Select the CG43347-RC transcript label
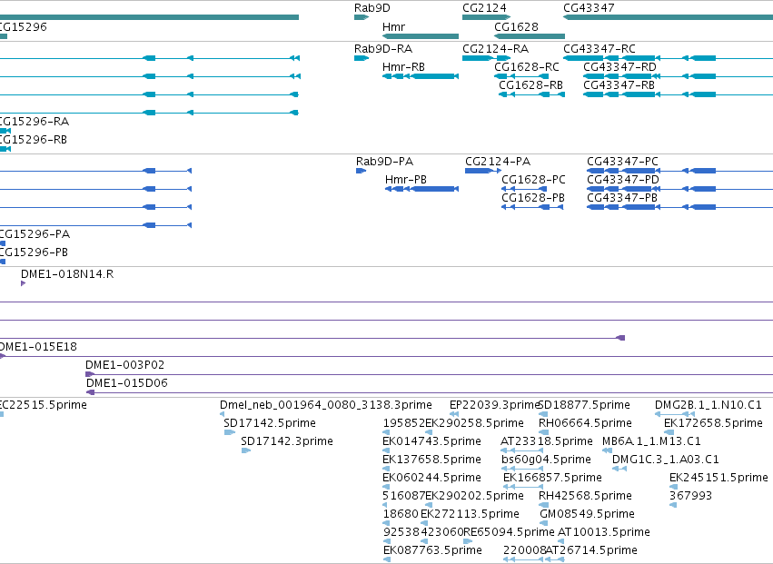The width and height of the screenshot is (773, 564). (x=600, y=49)
